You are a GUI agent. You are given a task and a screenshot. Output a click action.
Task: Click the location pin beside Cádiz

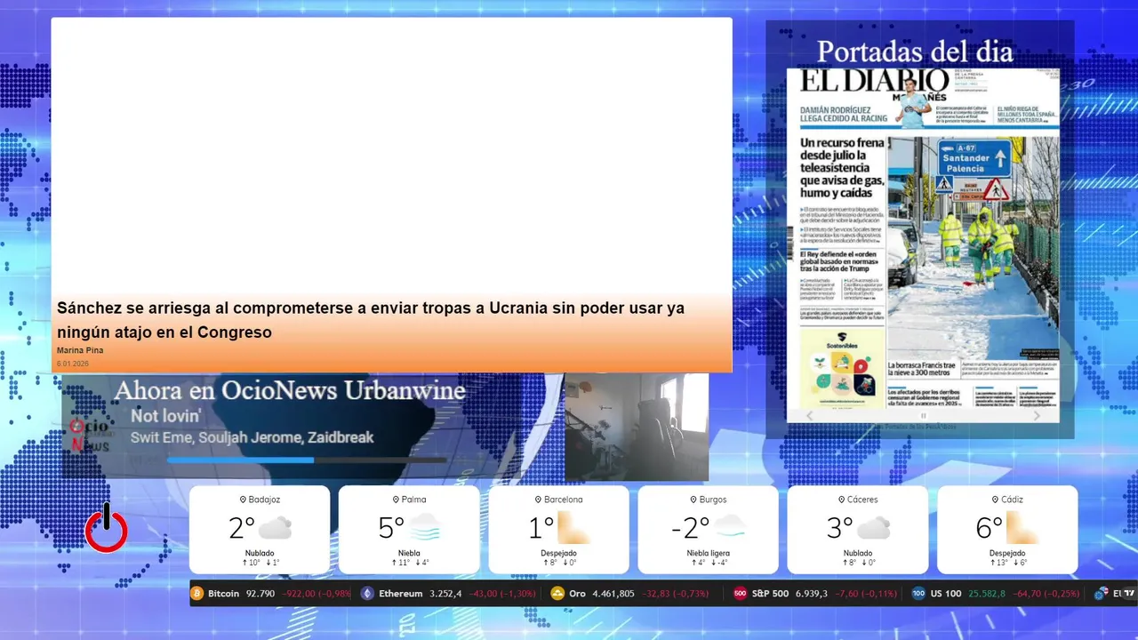click(993, 500)
